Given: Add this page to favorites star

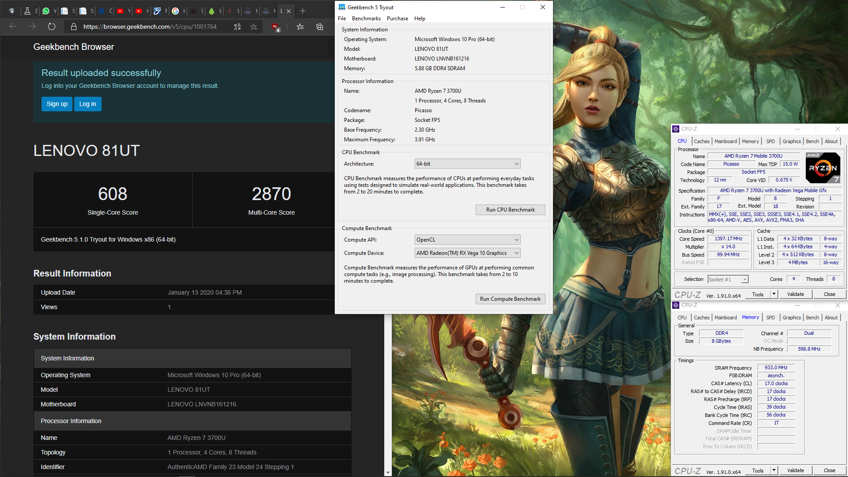Looking at the screenshot, I should pos(254,26).
